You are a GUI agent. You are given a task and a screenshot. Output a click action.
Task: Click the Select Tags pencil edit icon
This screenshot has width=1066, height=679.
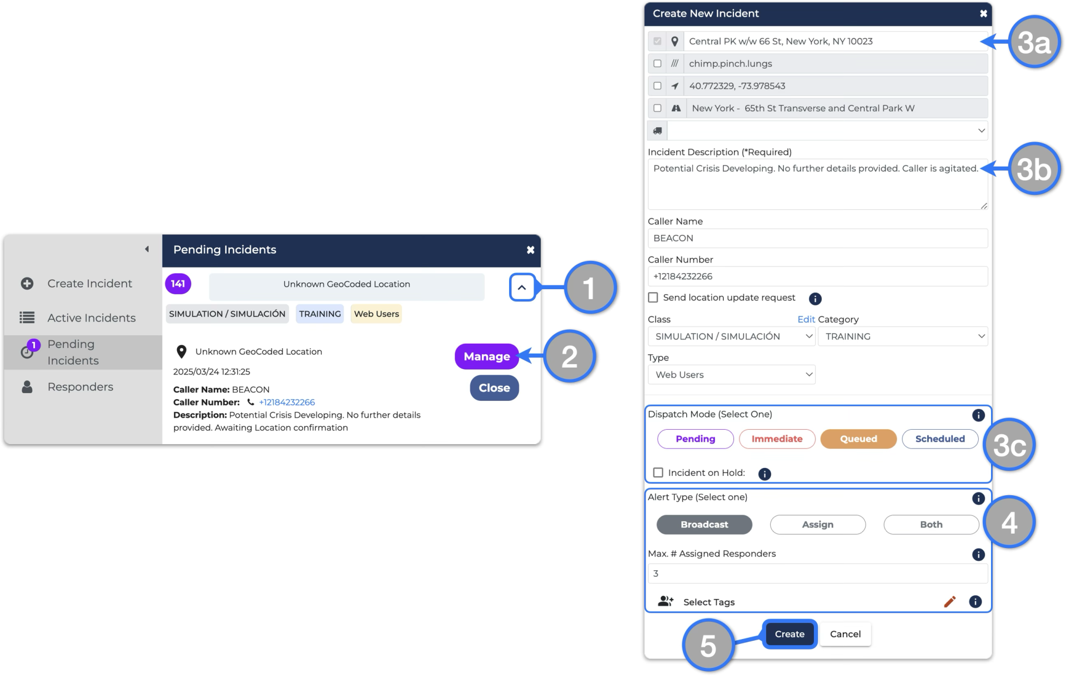(x=949, y=602)
